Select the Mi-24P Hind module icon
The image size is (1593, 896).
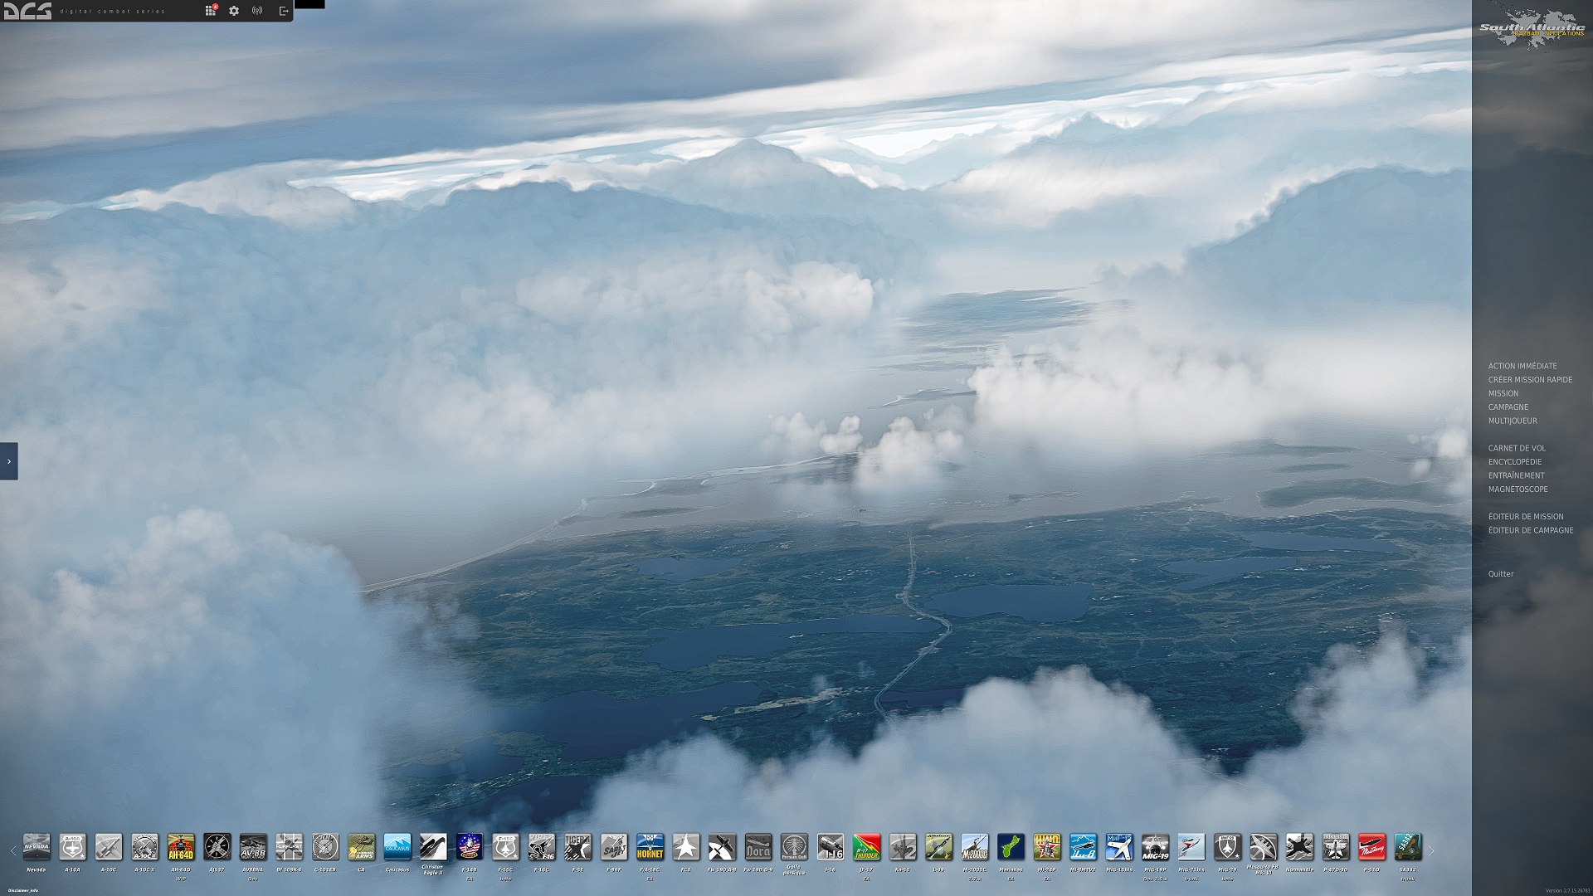1047,847
